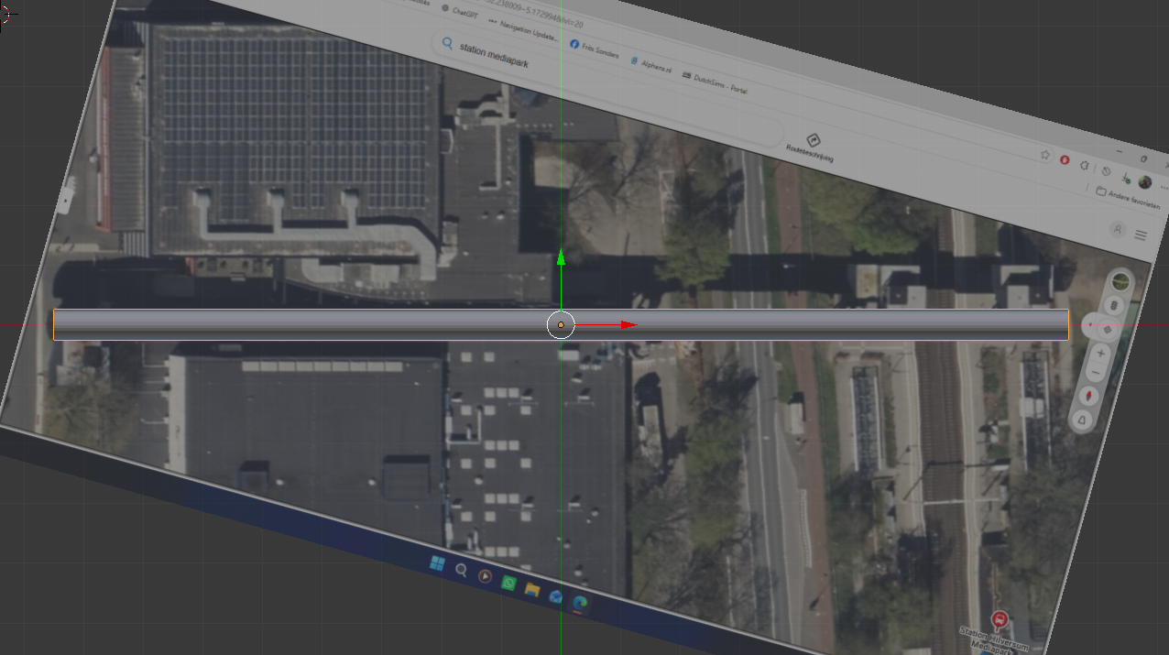Viewport: 1169px width, 655px height.
Task: Click the white circle move gizmo center
Action: tap(561, 324)
